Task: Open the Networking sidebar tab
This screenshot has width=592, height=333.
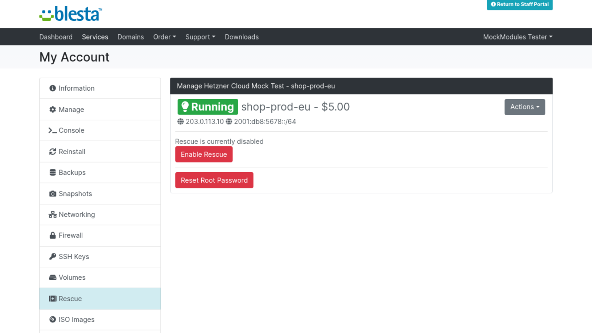Action: tap(100, 215)
